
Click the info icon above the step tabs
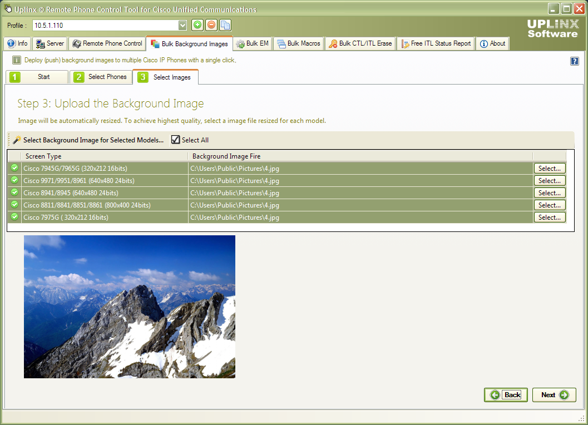pos(16,61)
